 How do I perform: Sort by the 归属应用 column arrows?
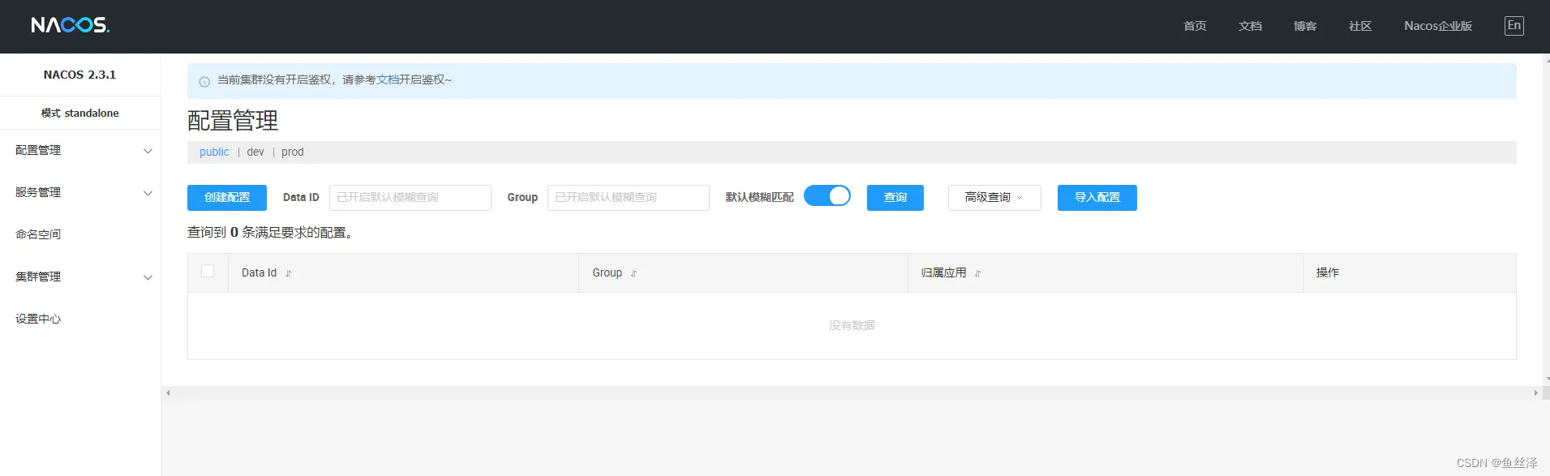[x=977, y=274]
